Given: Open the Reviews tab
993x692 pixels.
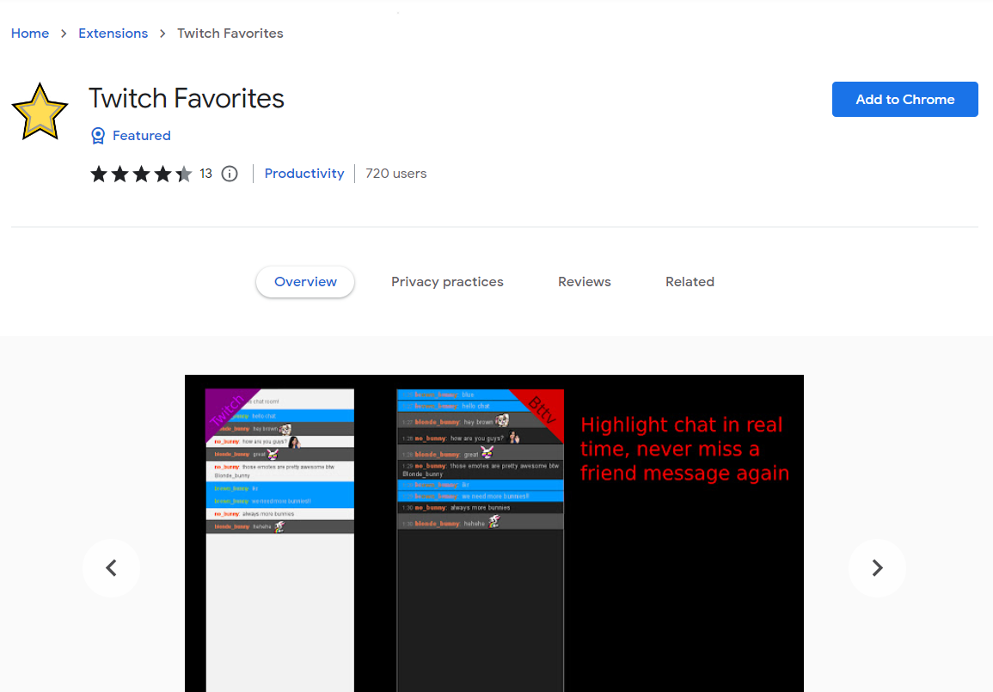Looking at the screenshot, I should [584, 281].
